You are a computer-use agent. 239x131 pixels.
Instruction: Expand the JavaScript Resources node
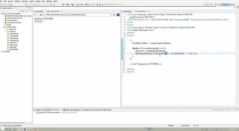click(4, 22)
